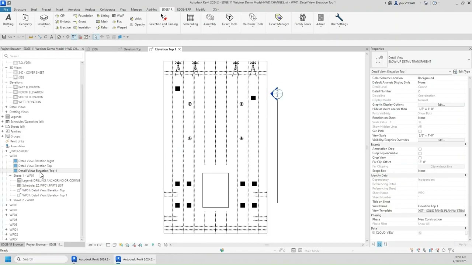The width and height of the screenshot is (472, 265).
Task: Toggle the Annotation Crop checkbox
Action: click(420, 149)
